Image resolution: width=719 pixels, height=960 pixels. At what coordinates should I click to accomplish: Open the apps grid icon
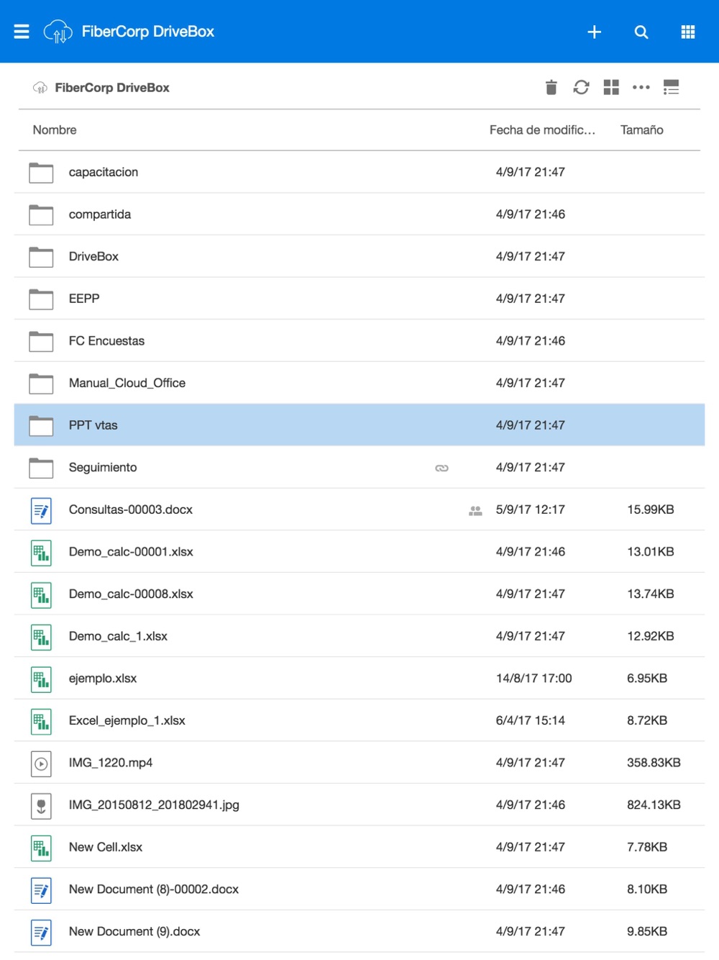688,32
